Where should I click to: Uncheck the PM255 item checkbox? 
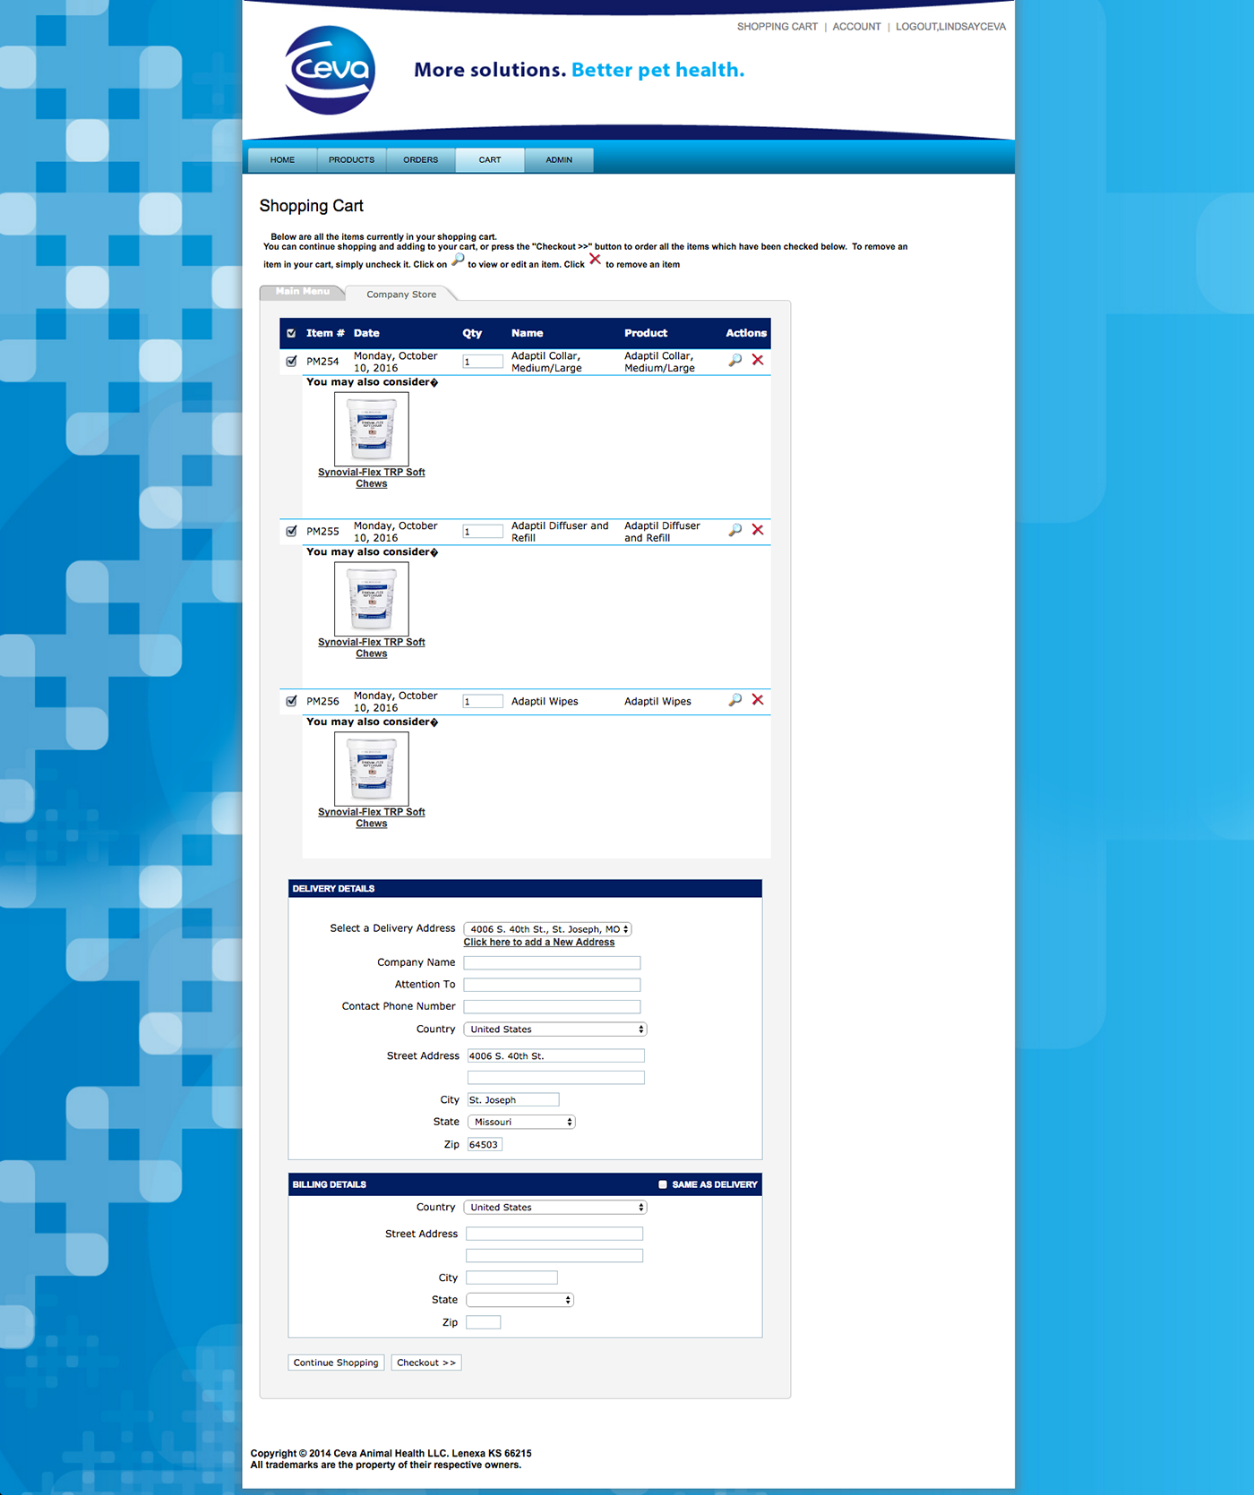tap(291, 531)
